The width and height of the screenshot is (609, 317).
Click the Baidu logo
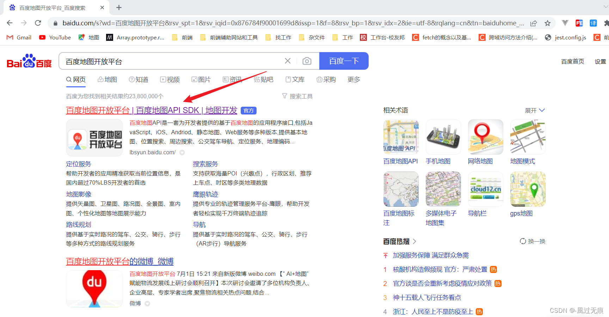pos(29,61)
